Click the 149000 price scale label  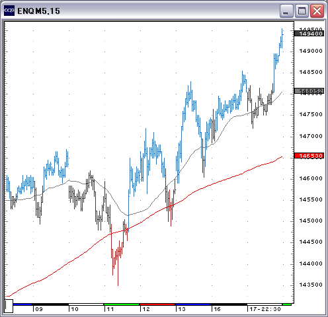pos(311,51)
